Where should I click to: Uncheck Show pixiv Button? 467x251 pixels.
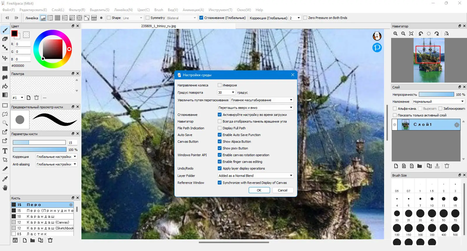[x=220, y=148]
